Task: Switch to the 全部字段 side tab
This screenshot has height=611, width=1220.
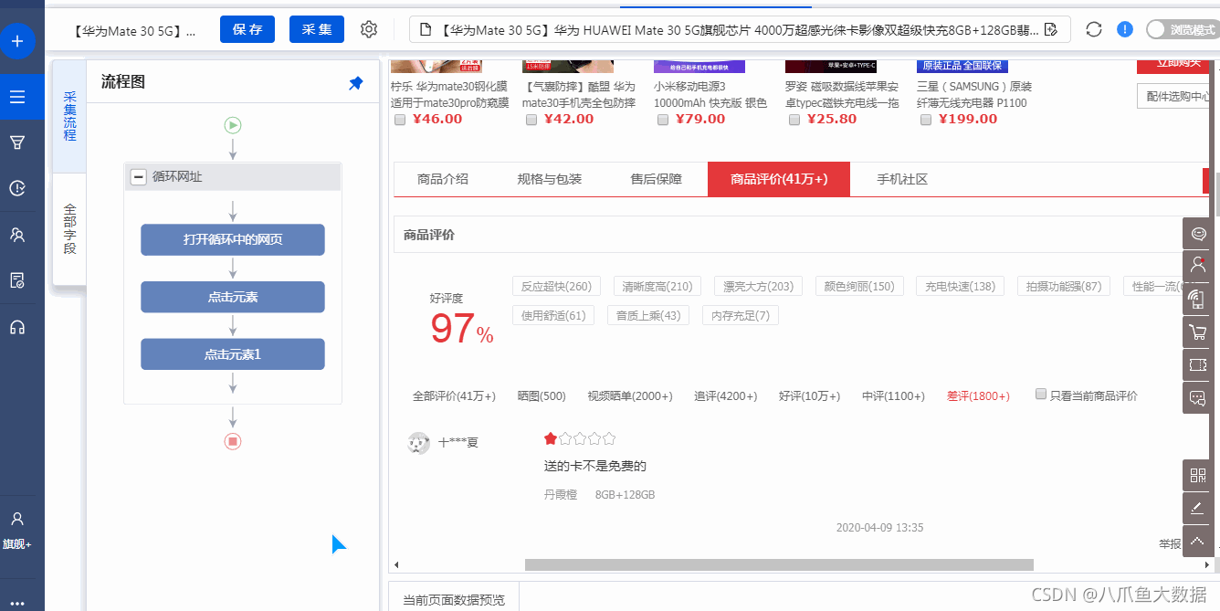Action: point(69,229)
